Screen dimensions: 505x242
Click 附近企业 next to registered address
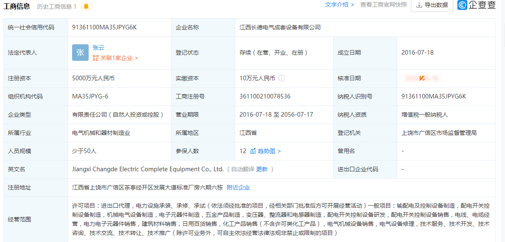(x=238, y=187)
